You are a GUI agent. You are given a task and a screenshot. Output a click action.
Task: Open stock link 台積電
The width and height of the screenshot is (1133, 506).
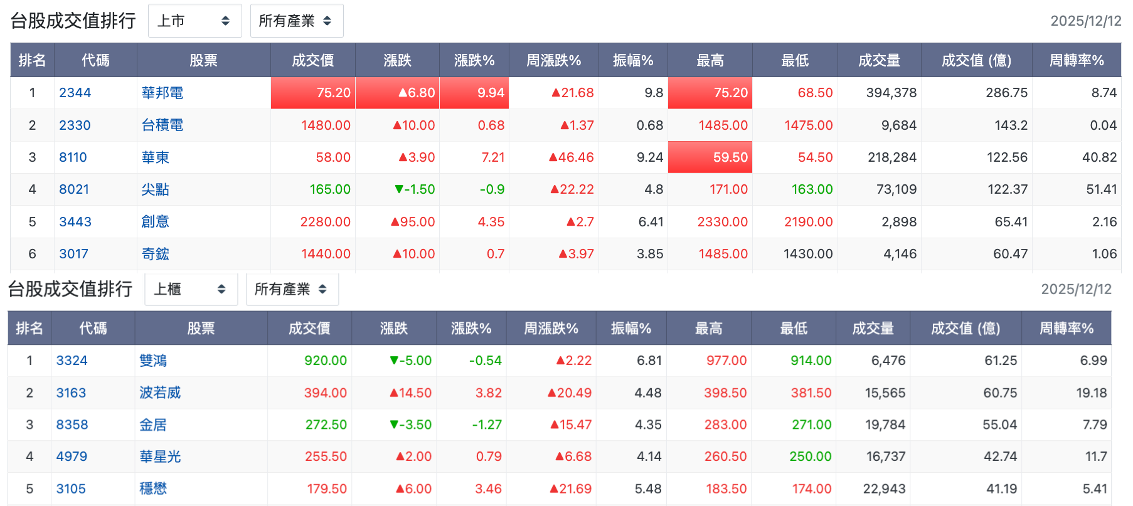[162, 125]
